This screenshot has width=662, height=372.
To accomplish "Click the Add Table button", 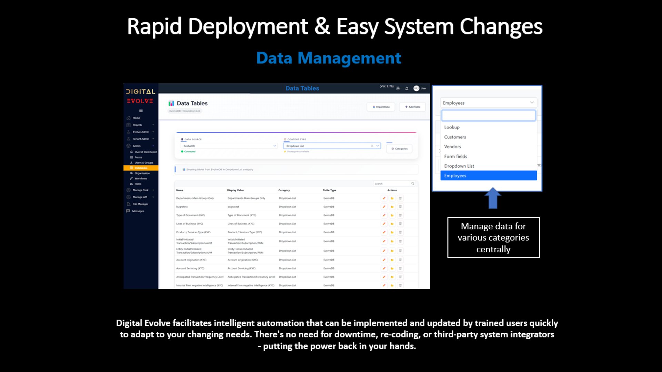I will [x=412, y=107].
